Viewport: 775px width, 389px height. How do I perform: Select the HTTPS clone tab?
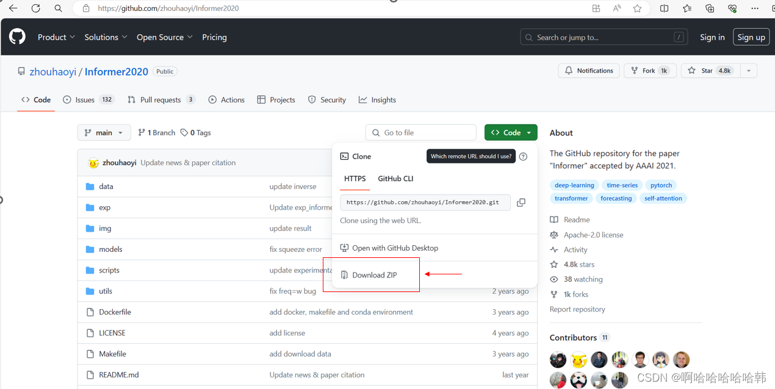point(355,179)
